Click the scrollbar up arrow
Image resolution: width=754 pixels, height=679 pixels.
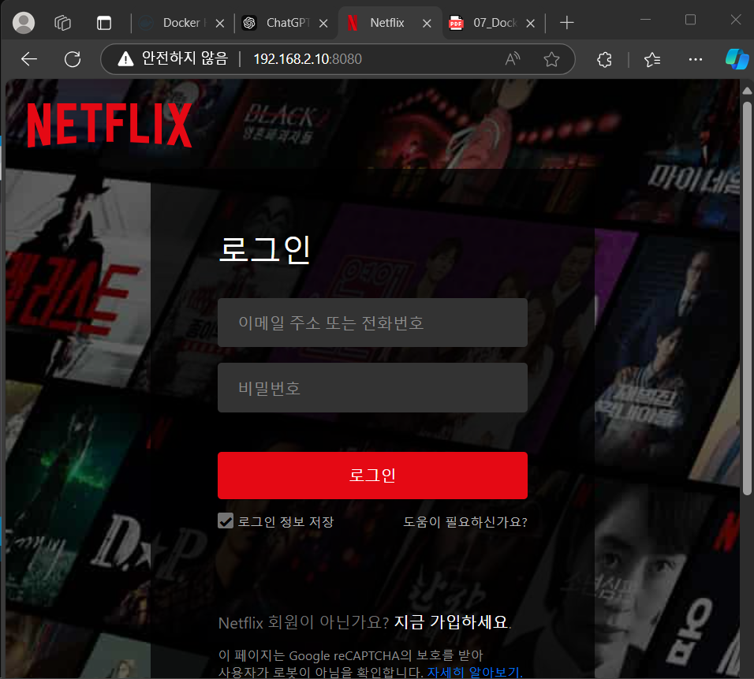747,91
